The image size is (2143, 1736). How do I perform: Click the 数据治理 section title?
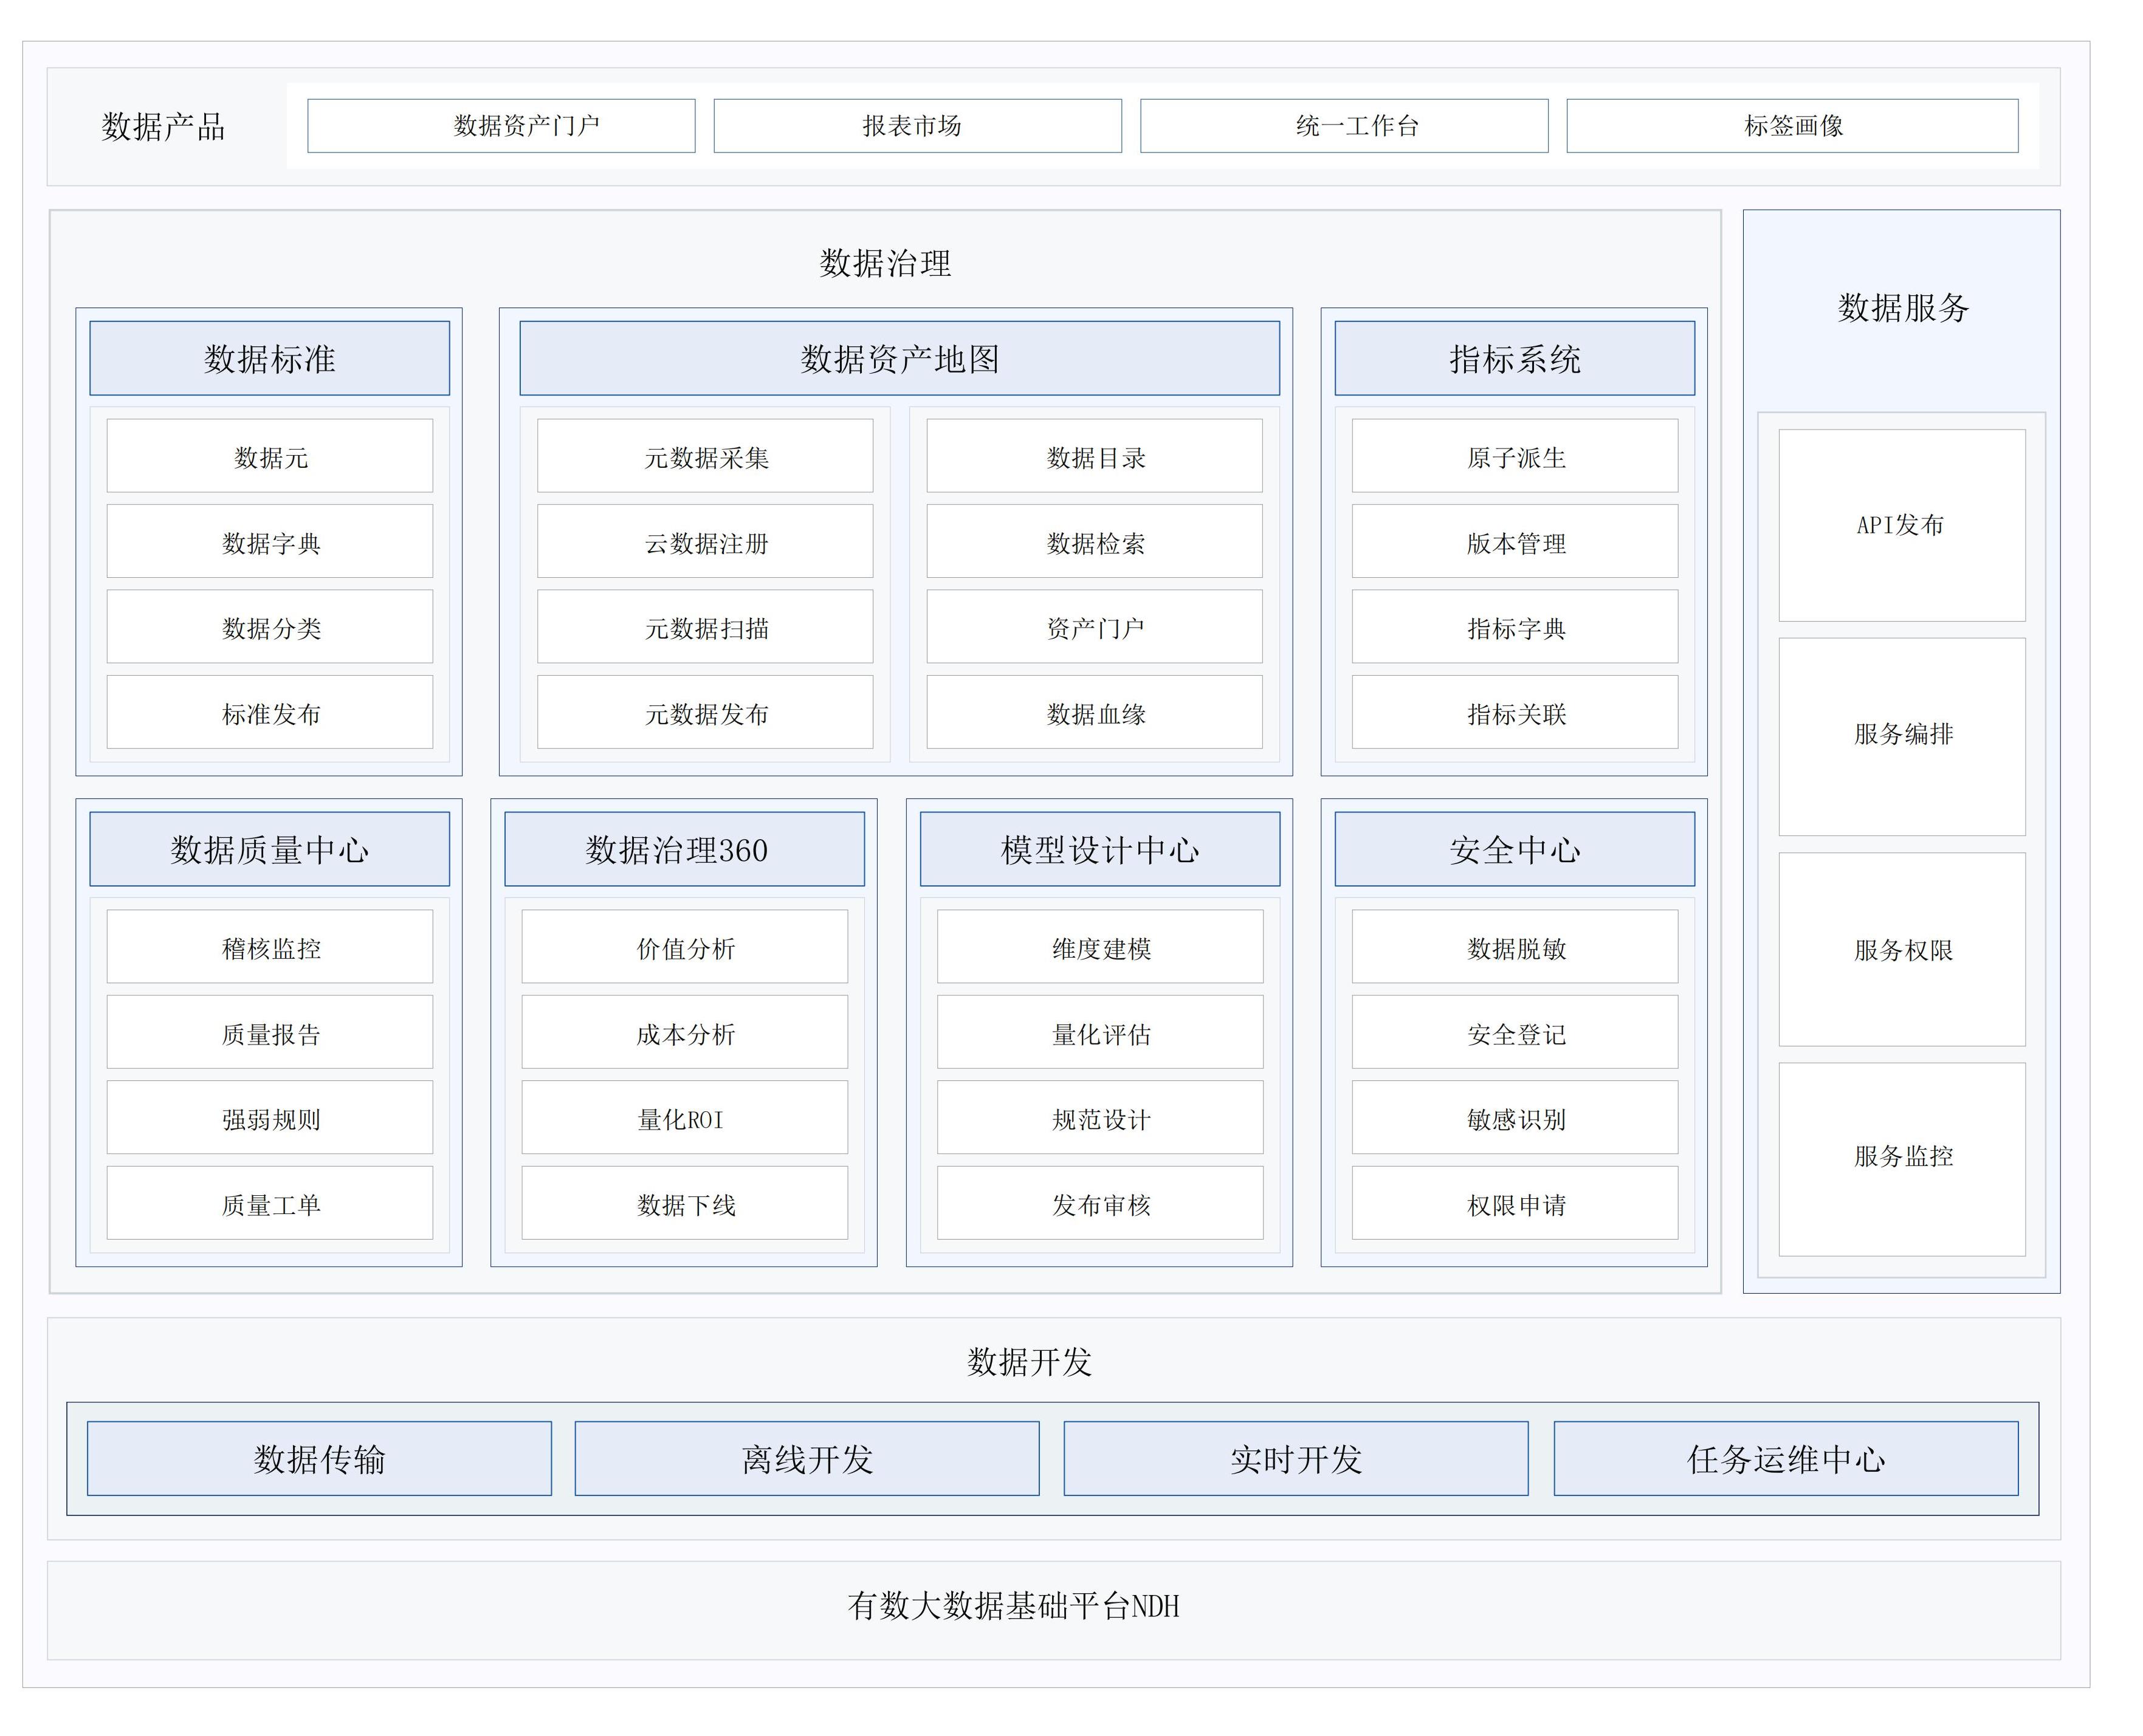pyautogui.click(x=885, y=263)
